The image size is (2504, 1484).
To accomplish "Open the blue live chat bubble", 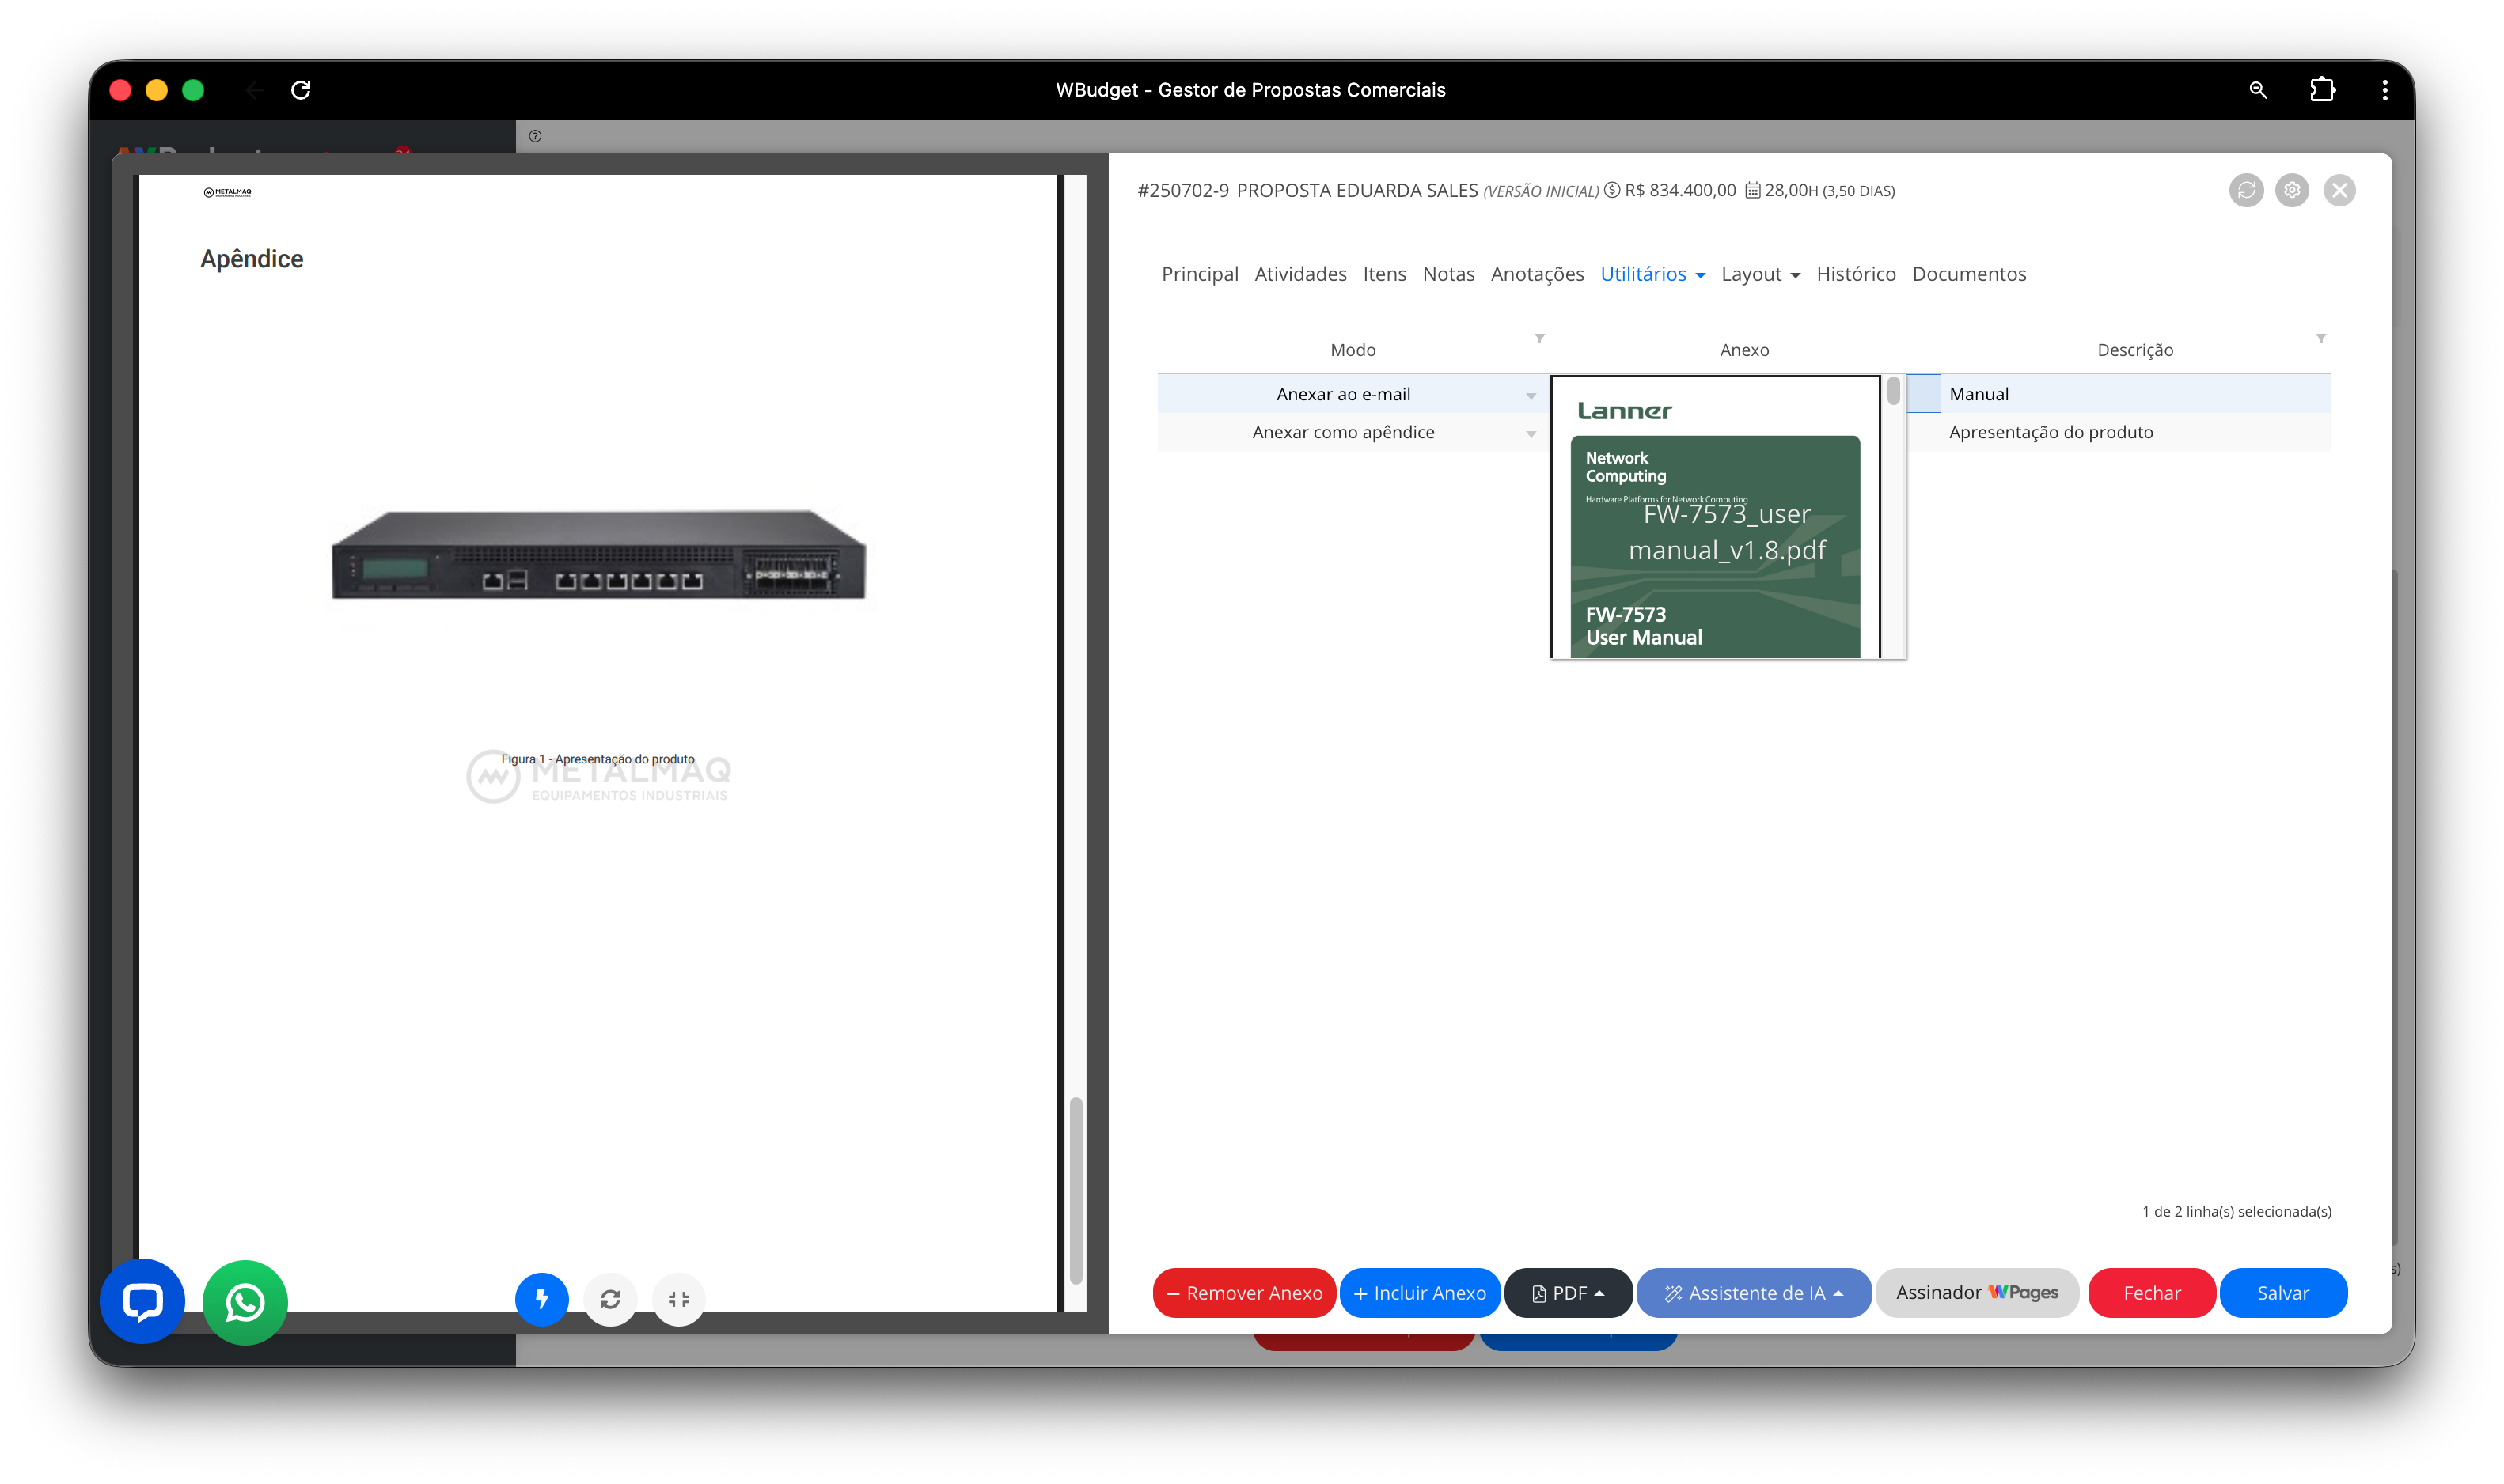I will point(143,1301).
